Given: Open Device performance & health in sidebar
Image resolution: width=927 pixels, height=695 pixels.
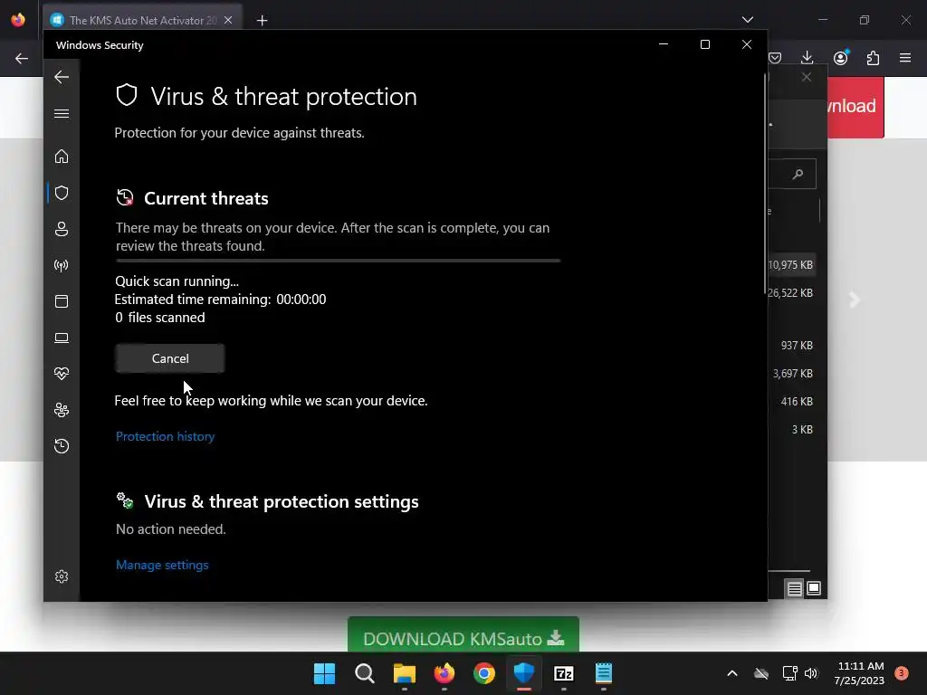Looking at the screenshot, I should click(62, 374).
